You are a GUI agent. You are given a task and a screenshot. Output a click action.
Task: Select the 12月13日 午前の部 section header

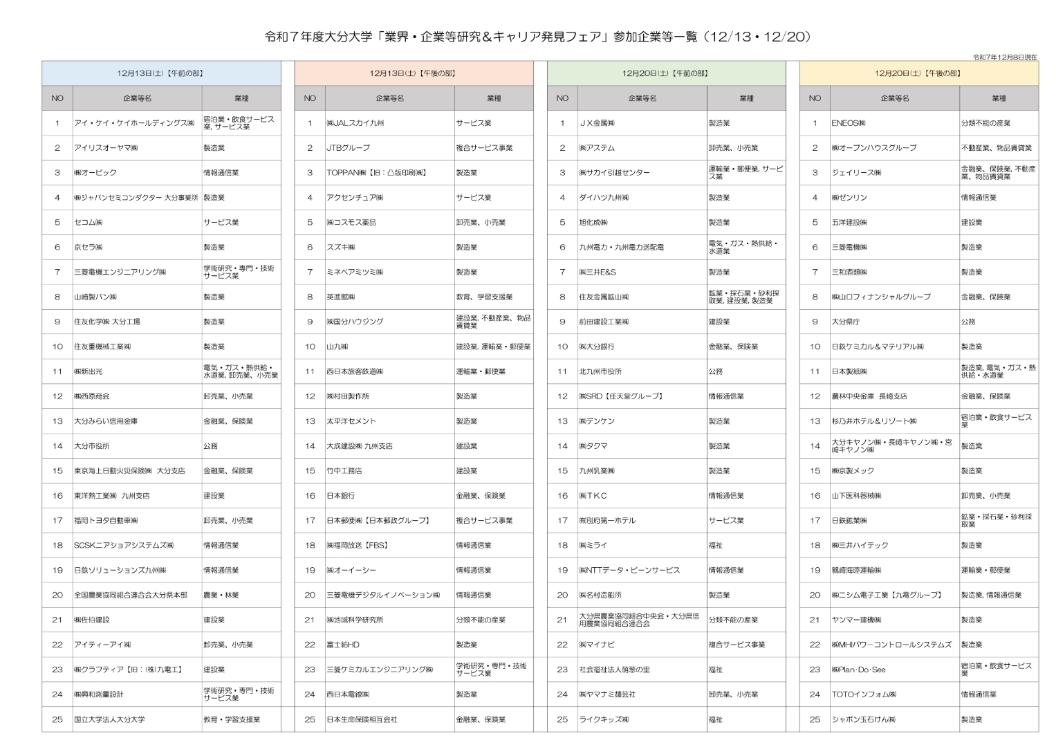[160, 73]
